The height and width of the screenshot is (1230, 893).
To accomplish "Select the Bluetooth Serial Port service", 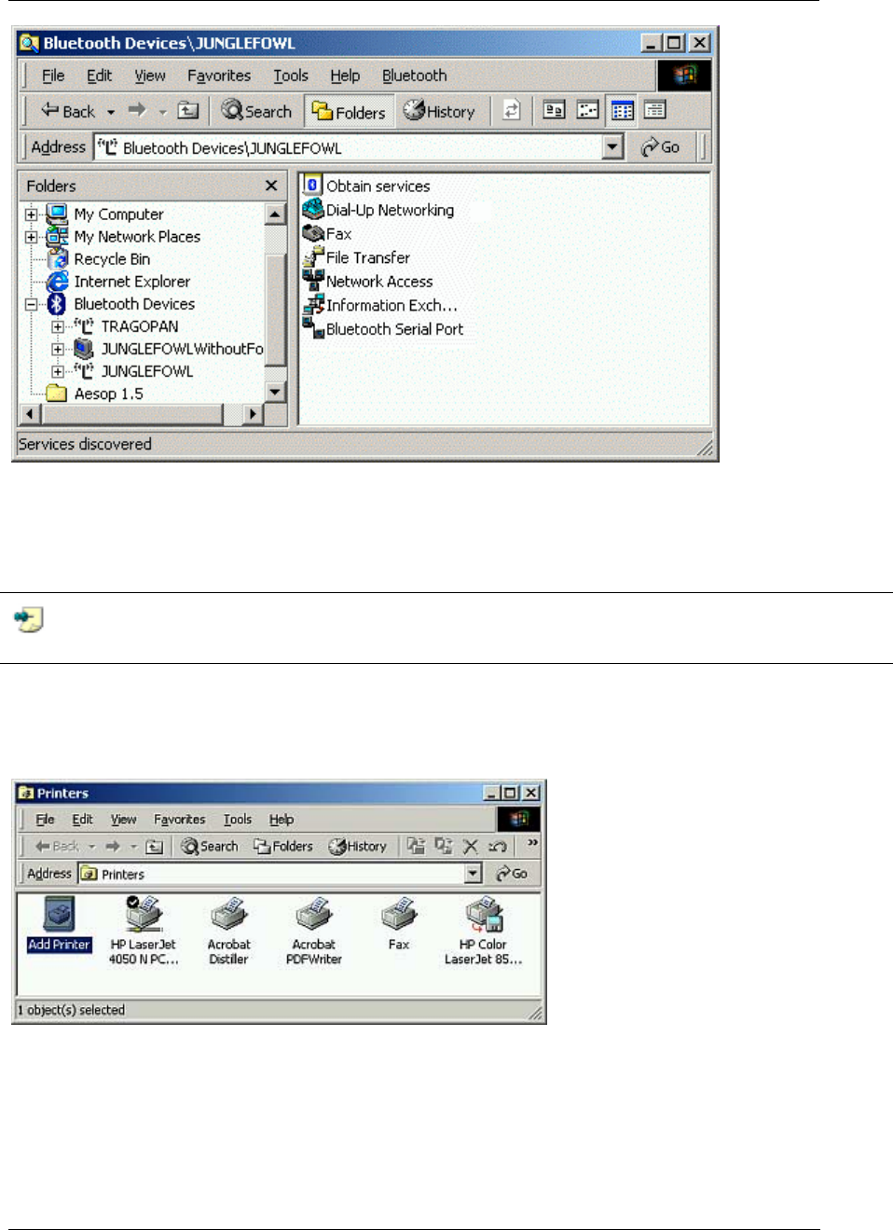I will pyautogui.click(x=383, y=328).
